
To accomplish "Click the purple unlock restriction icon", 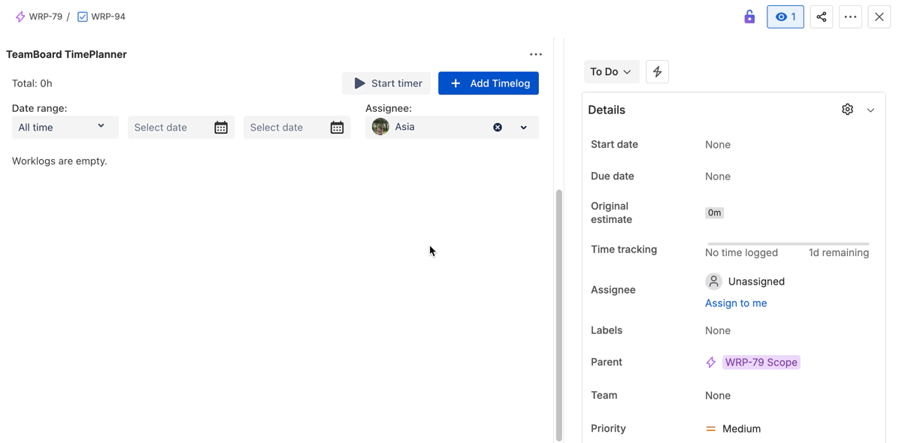I will [749, 17].
